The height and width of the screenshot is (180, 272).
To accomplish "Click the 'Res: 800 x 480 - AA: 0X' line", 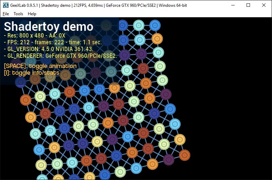I will [x=35, y=36].
